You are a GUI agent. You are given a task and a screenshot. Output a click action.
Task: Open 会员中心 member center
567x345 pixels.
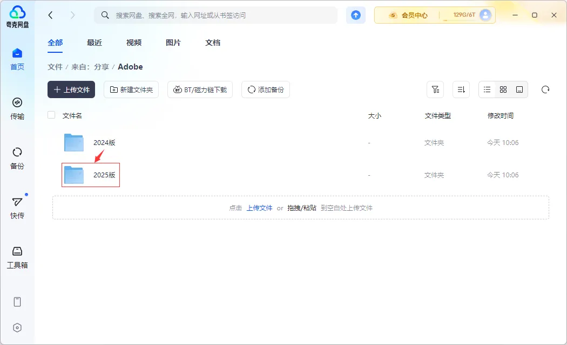(x=408, y=15)
